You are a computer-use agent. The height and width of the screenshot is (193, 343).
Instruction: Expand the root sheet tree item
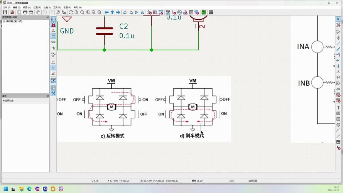pyautogui.click(x=4, y=21)
